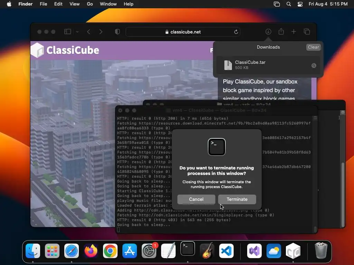The height and width of the screenshot is (265, 354).
Task: Click Cancel in the terminate dialog
Action: pyautogui.click(x=196, y=199)
